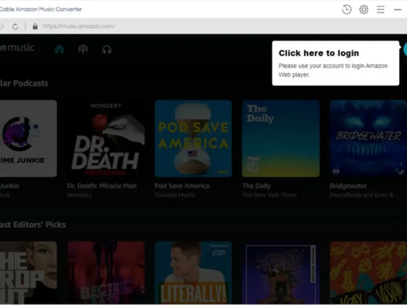Click 'Wondery' publisher name
Image resolution: width=407 pixels, height=305 pixels.
(x=79, y=195)
